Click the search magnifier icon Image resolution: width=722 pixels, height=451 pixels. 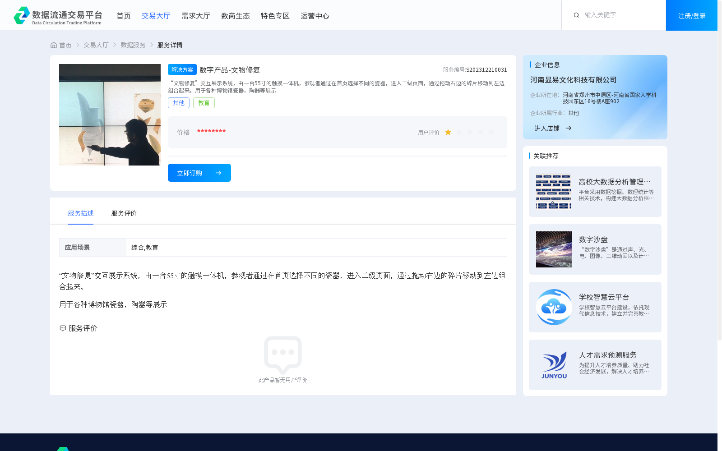pyautogui.click(x=576, y=15)
